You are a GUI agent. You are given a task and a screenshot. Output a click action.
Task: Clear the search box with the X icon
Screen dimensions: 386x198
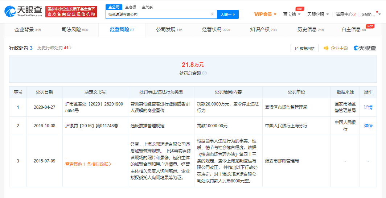[212, 14]
